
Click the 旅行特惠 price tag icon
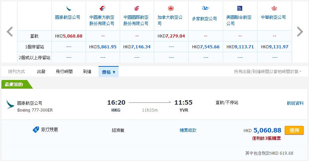pyautogui.click(x=35, y=130)
